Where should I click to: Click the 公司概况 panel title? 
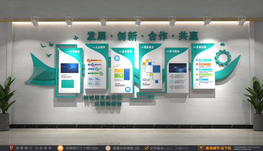(x=75, y=52)
